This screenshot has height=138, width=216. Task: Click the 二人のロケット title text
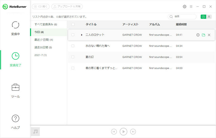(95, 35)
